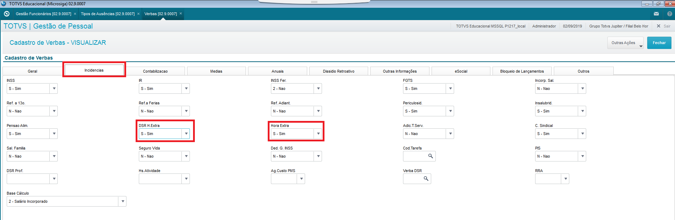This screenshot has height=220, width=675.
Task: Open the Medias tab
Action: pos(216,71)
